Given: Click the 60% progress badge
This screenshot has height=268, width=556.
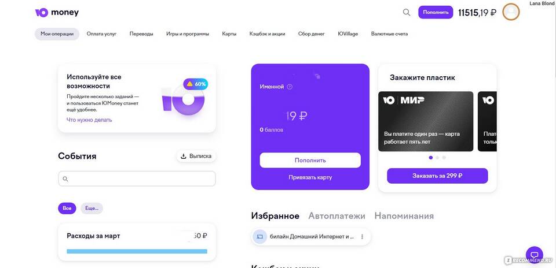Looking at the screenshot, I should pos(196,84).
